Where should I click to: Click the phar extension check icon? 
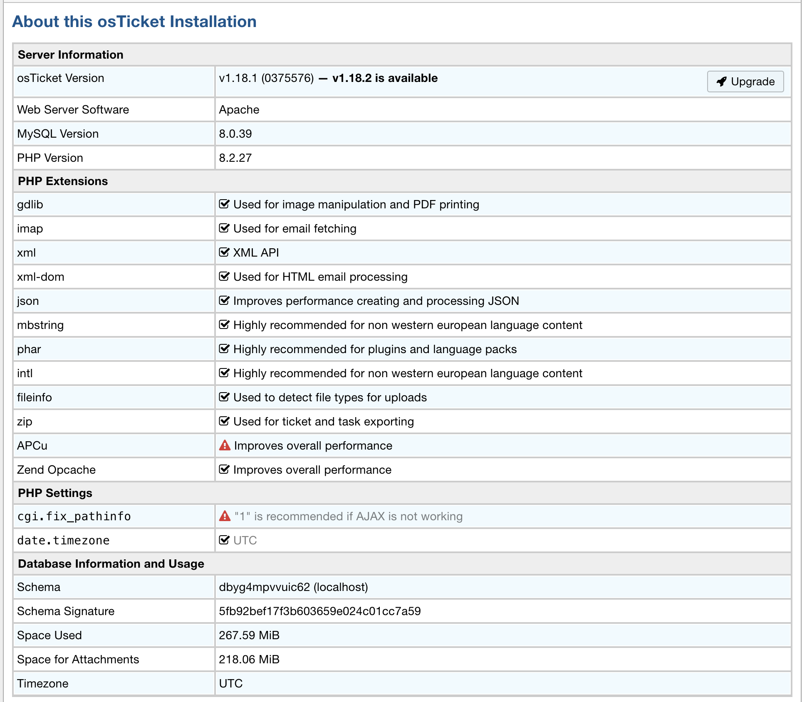pyautogui.click(x=224, y=349)
